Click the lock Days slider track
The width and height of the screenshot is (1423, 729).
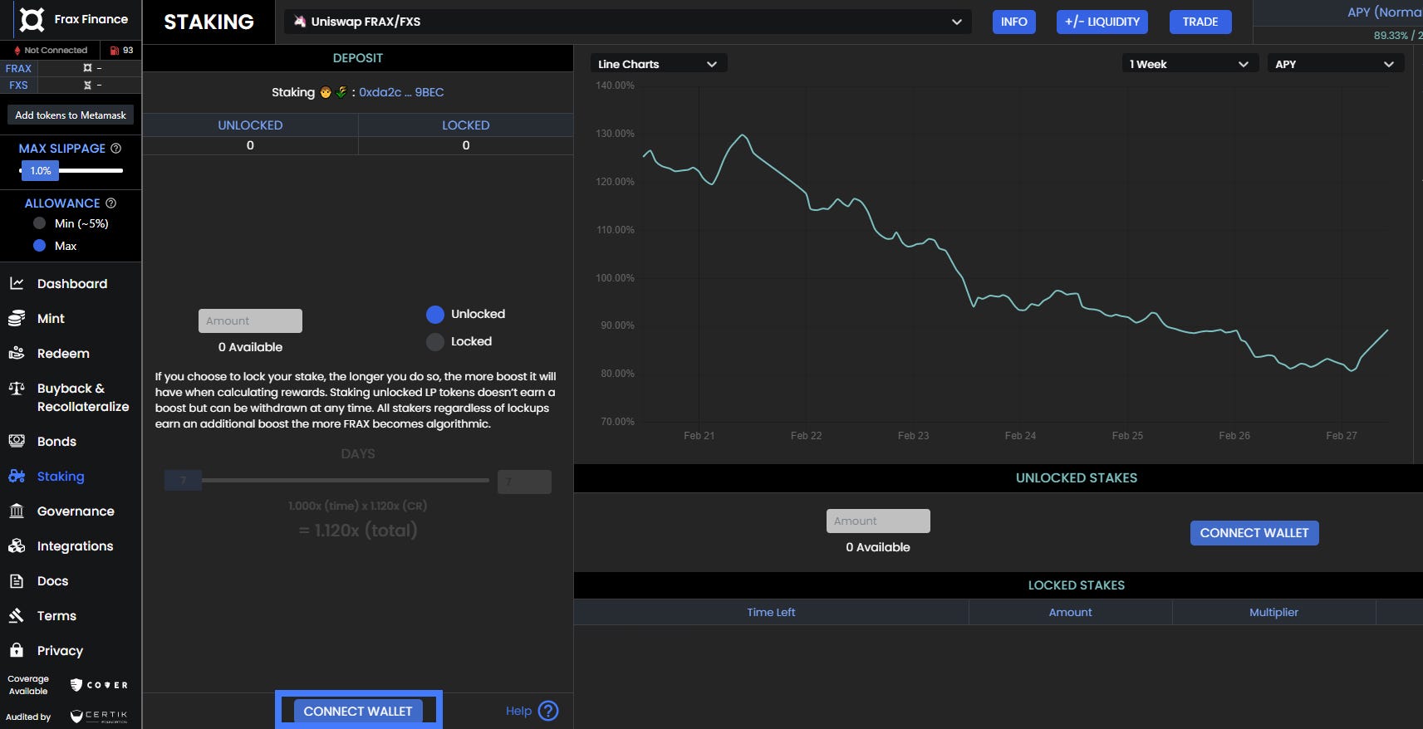coord(345,480)
